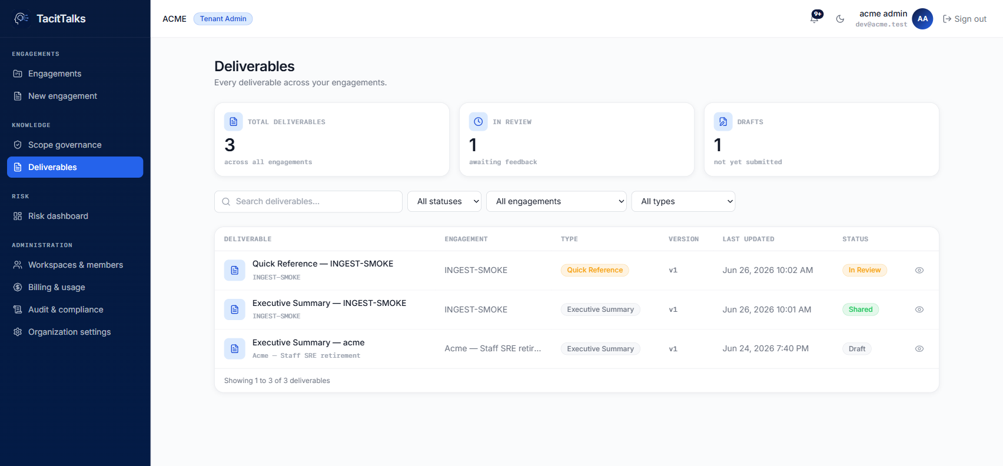View Executive Summary INGEST-SMOKE eye icon

tap(919, 309)
